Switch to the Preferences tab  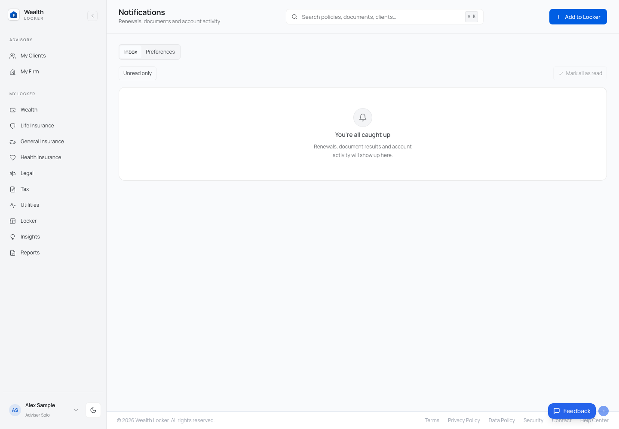pyautogui.click(x=160, y=52)
